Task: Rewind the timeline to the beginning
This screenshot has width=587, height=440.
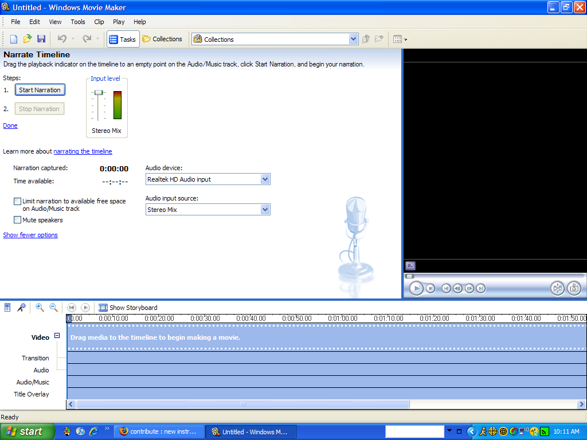Action: click(71, 308)
